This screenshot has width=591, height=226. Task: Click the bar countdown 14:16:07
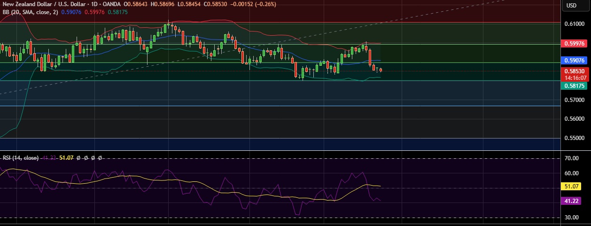pos(575,78)
